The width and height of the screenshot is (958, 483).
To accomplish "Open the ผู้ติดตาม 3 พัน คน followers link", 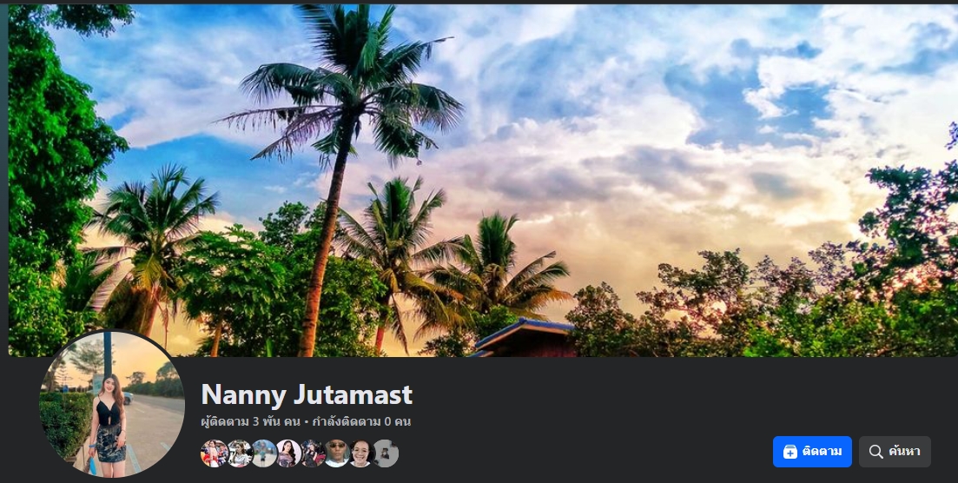I will pos(250,422).
